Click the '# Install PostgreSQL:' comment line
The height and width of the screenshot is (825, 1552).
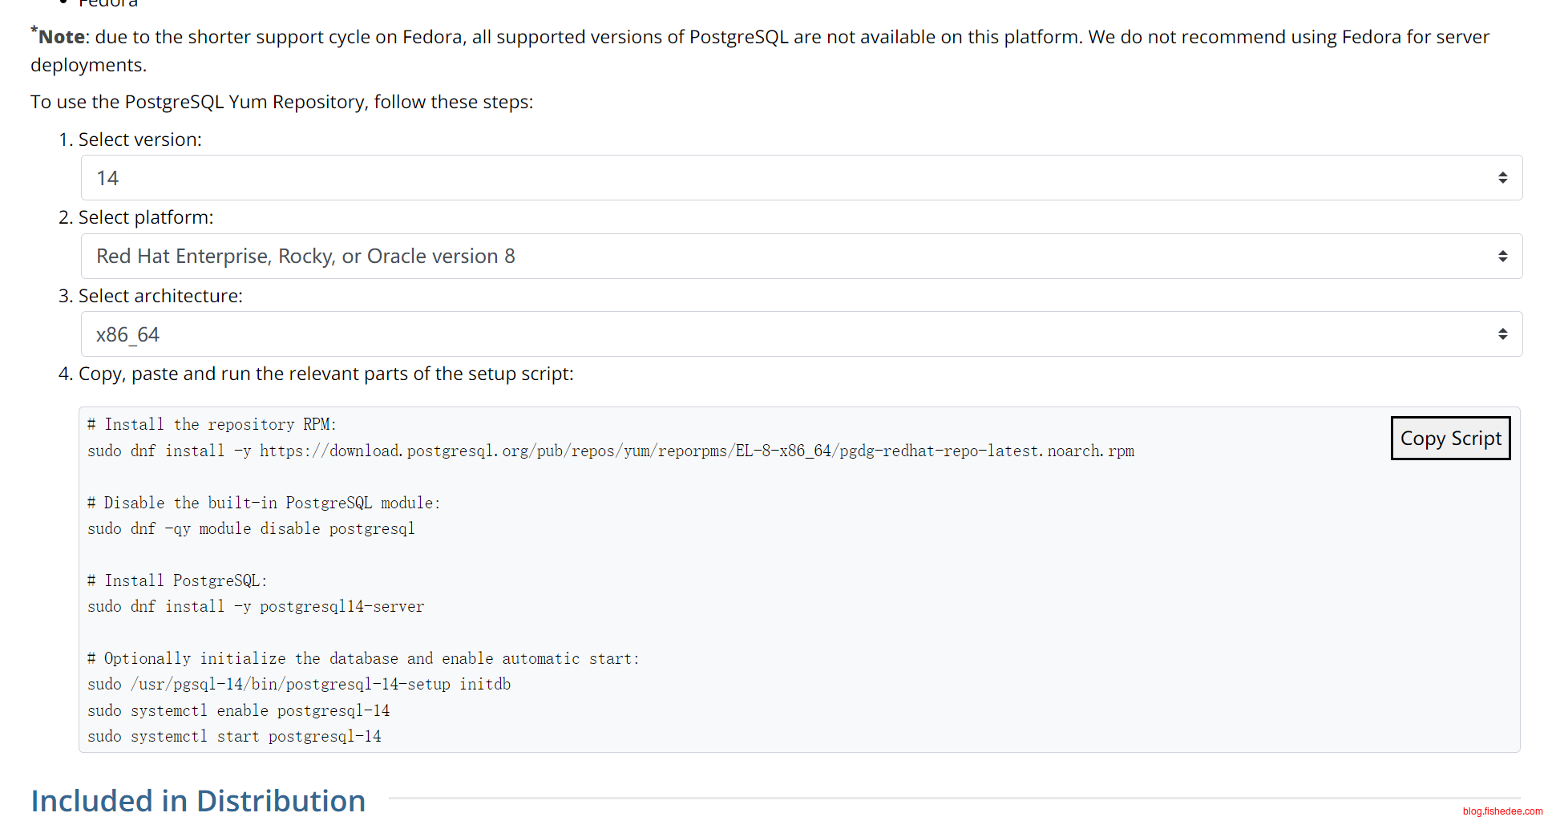[x=177, y=581]
